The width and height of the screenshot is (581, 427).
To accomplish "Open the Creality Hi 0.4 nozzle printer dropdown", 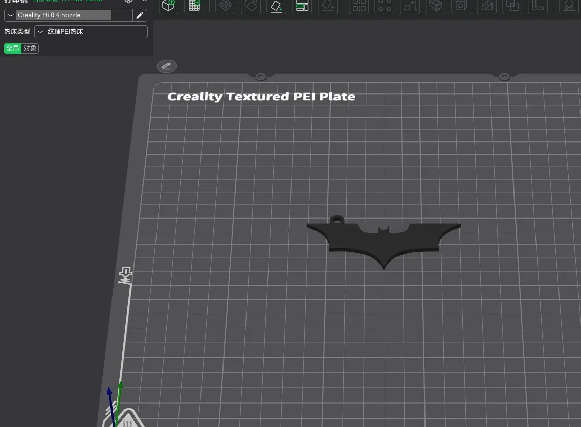I will pos(69,15).
